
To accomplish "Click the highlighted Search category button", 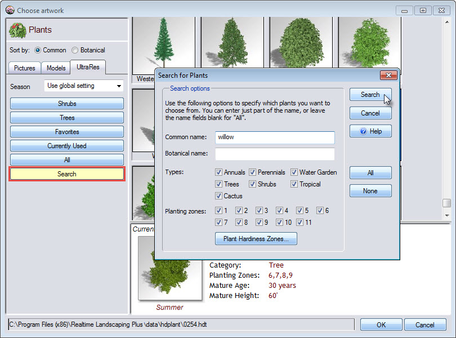I will pyautogui.click(x=67, y=174).
